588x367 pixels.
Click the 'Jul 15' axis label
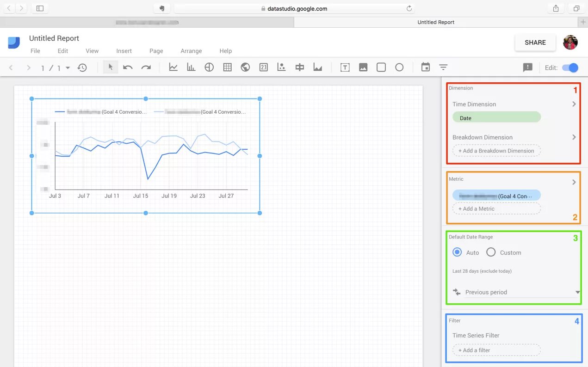pos(141,196)
